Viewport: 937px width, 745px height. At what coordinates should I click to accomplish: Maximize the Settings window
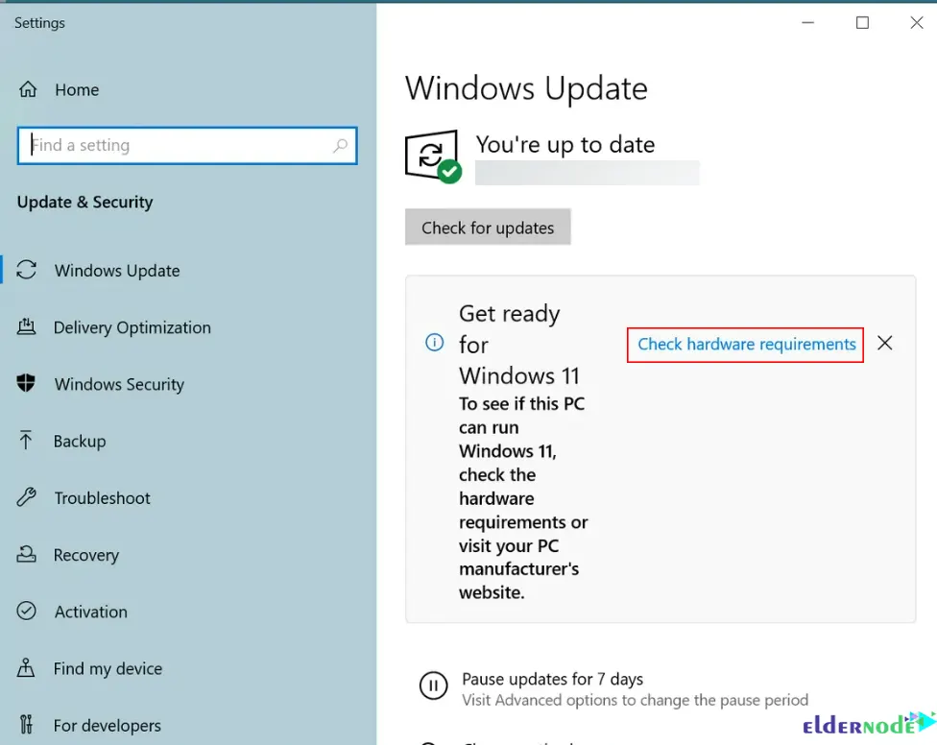862,23
